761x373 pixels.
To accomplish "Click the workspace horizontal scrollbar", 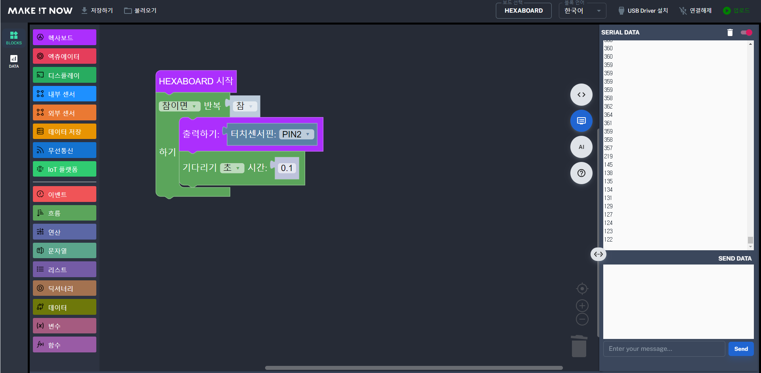I will click(414, 368).
